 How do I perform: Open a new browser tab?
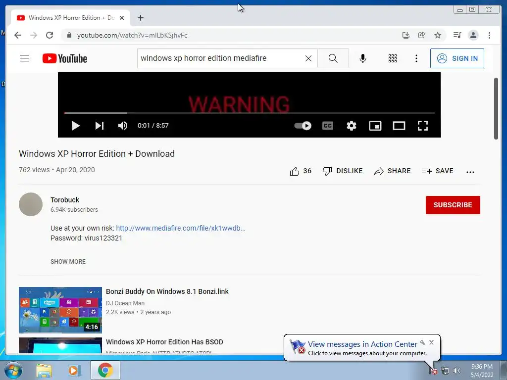pos(140,18)
